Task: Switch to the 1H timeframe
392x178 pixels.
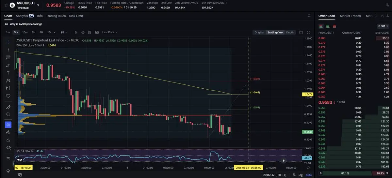Action: point(33,32)
